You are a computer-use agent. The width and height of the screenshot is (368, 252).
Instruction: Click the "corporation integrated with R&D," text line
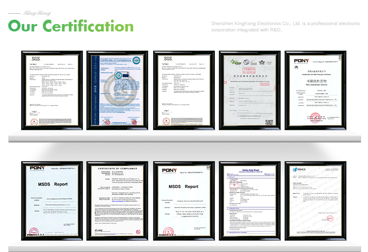pos(246,30)
